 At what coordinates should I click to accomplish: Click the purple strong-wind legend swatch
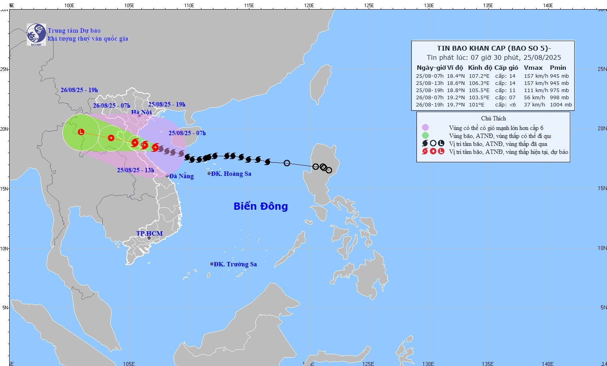tap(425, 128)
